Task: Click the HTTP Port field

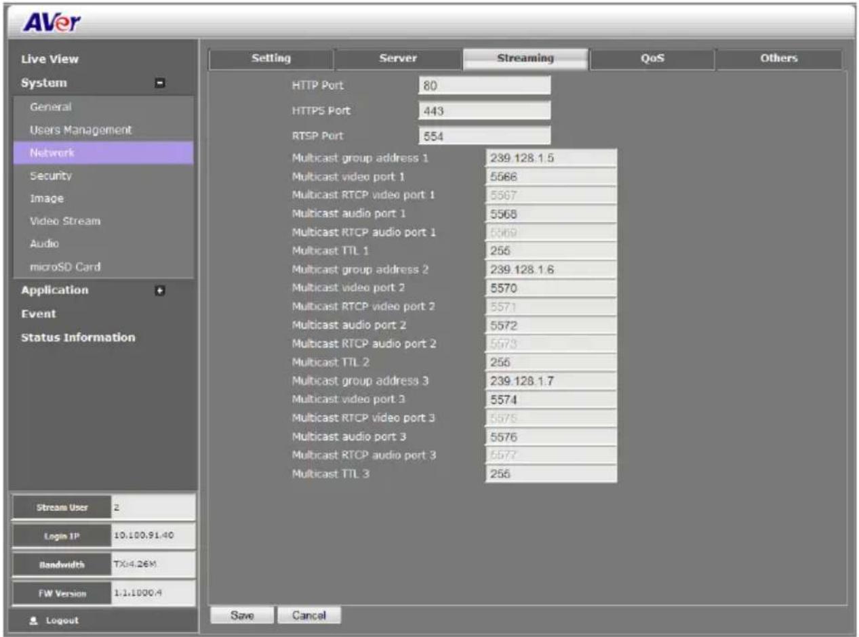Action: tap(485, 85)
